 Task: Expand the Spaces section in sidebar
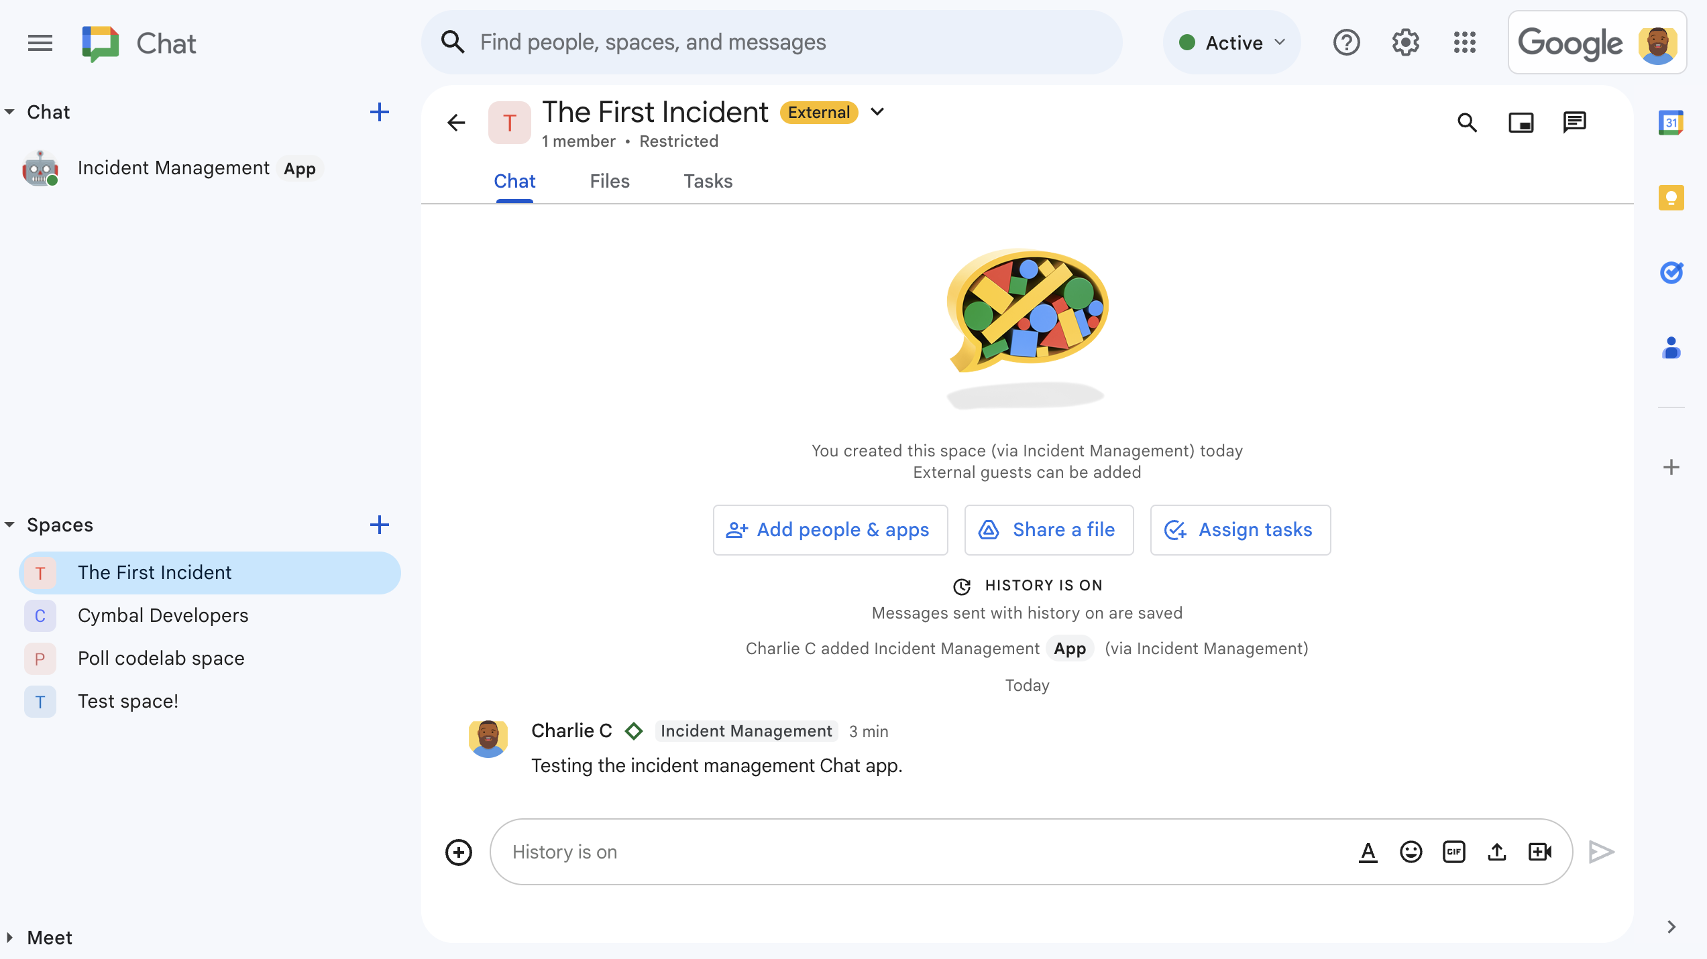tap(11, 525)
